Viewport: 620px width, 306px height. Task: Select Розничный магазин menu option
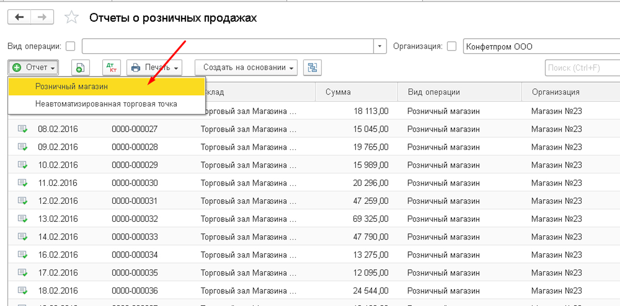[x=71, y=87]
